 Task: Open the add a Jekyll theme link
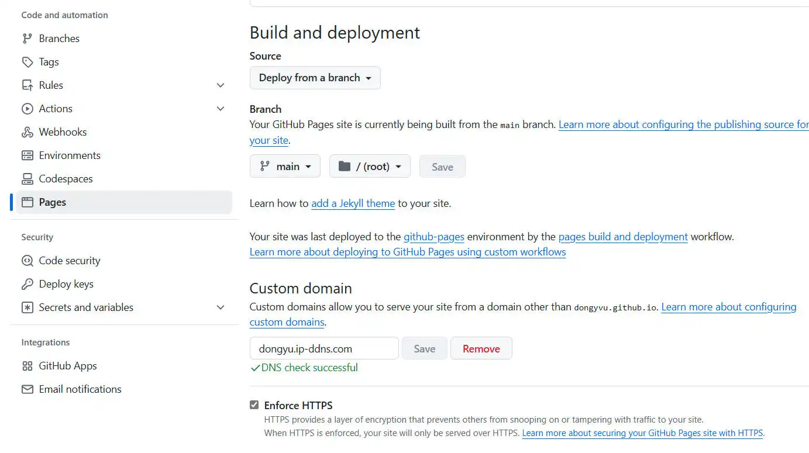[353, 203]
